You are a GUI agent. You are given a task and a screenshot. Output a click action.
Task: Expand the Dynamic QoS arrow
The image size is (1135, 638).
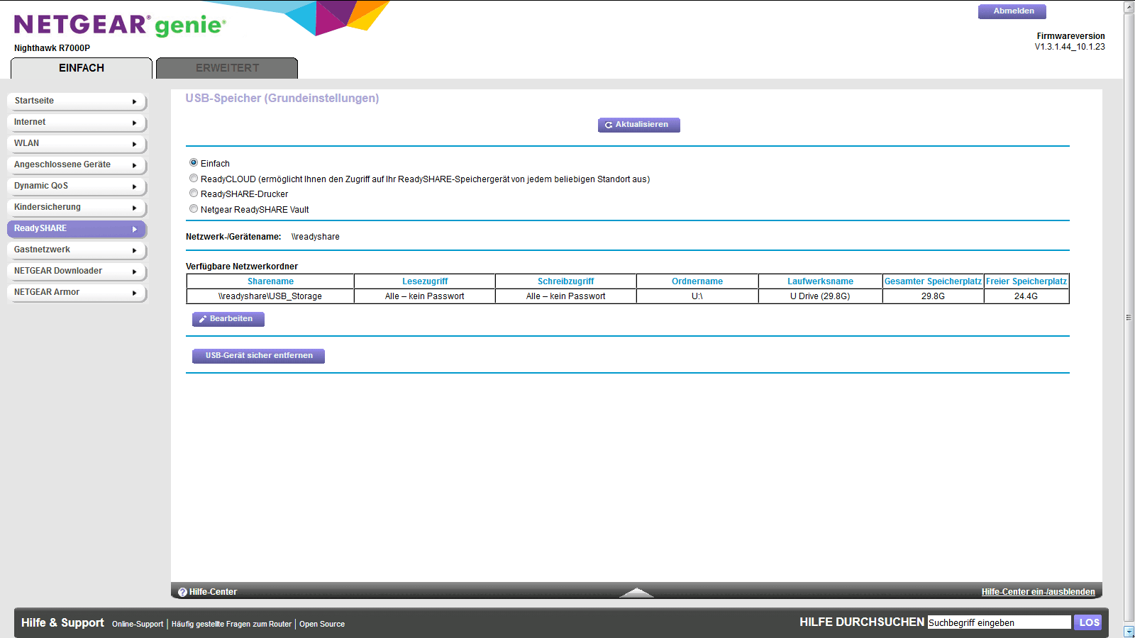[x=134, y=186]
